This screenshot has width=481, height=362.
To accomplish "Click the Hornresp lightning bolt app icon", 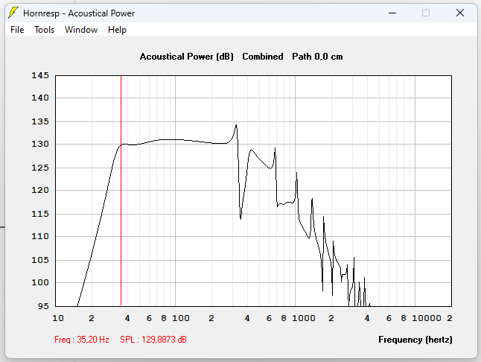I will point(13,13).
